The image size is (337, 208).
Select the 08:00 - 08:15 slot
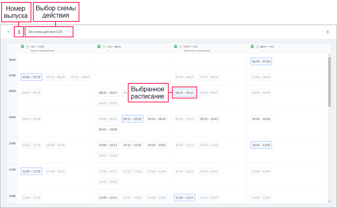(x=108, y=92)
